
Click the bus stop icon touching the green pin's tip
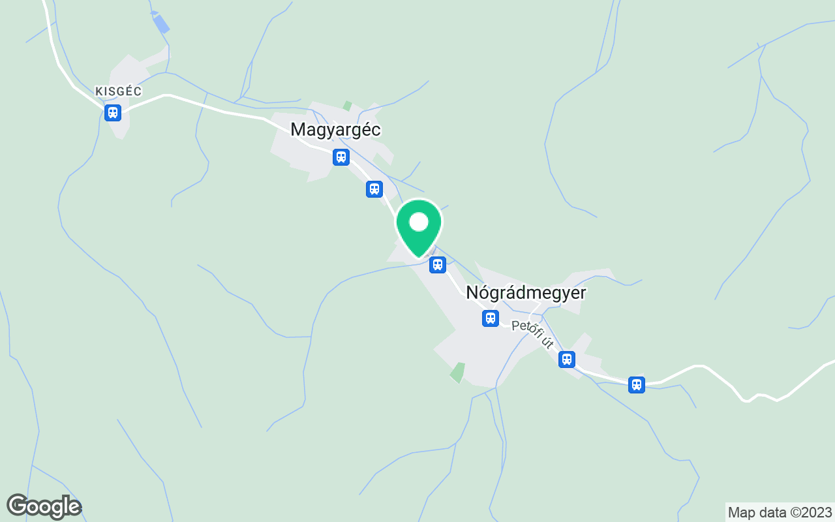tap(438, 265)
